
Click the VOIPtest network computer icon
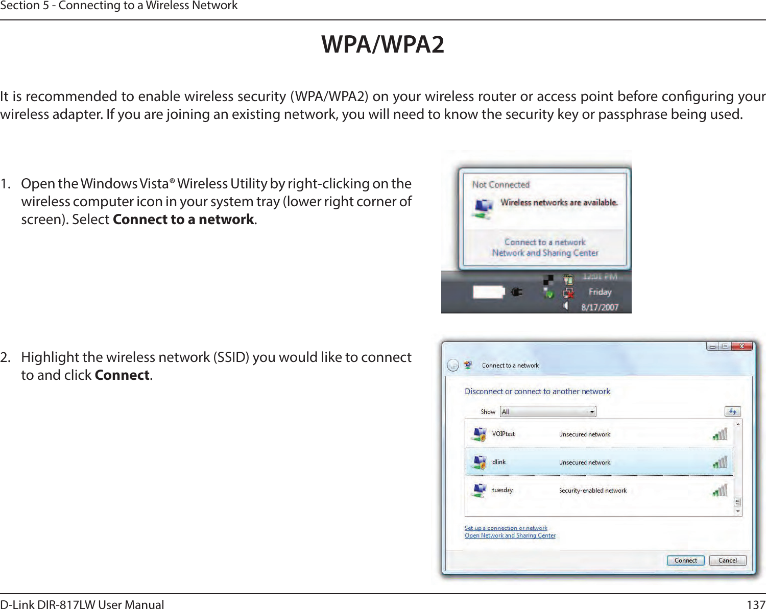(x=480, y=434)
